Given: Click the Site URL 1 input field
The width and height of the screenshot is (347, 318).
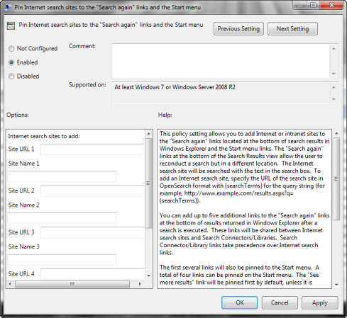Looking at the screenshot, I should [x=92, y=149].
